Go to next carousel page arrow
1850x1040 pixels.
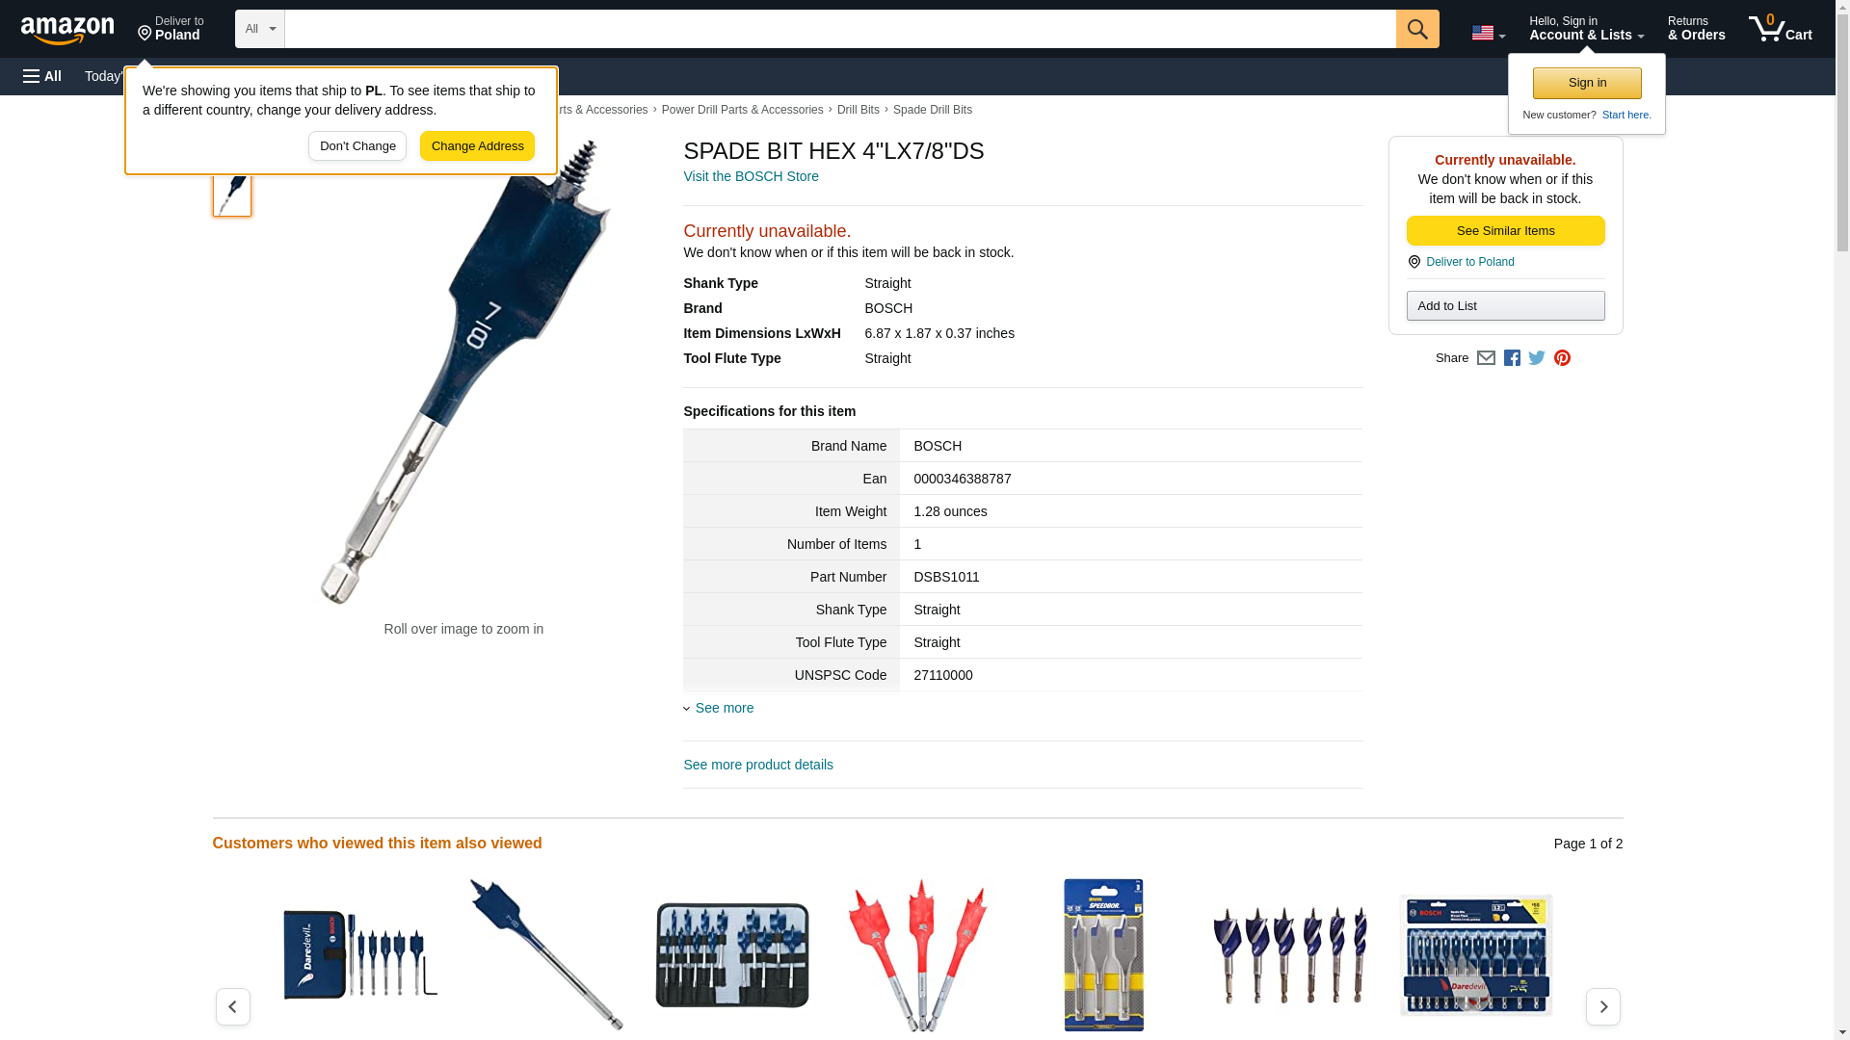pos(1602,1006)
